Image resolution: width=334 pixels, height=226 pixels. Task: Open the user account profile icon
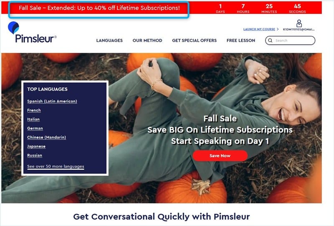(x=299, y=23)
